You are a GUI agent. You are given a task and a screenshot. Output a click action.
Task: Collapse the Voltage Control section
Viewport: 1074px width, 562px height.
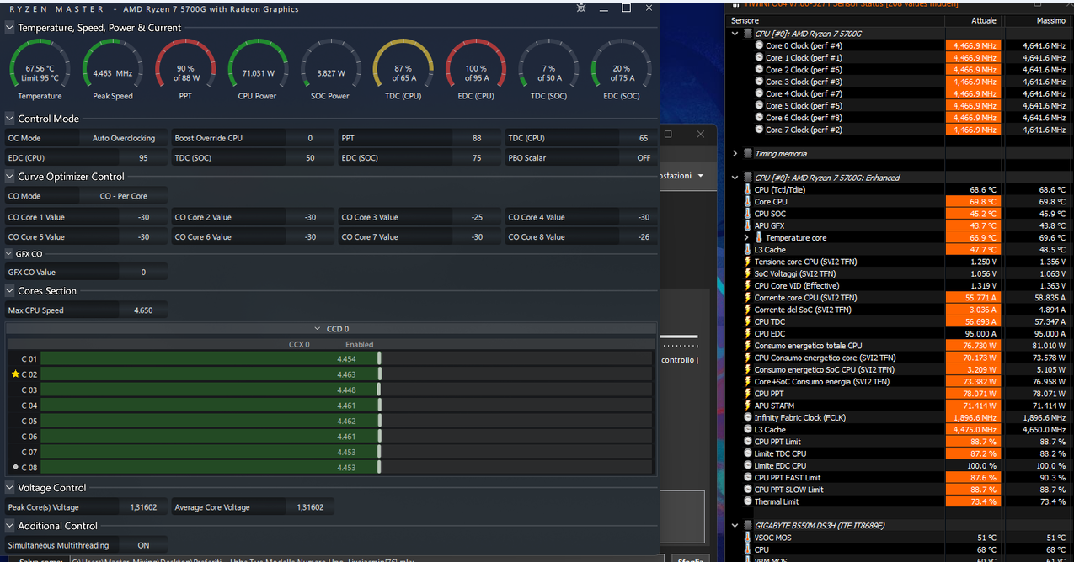click(x=9, y=488)
